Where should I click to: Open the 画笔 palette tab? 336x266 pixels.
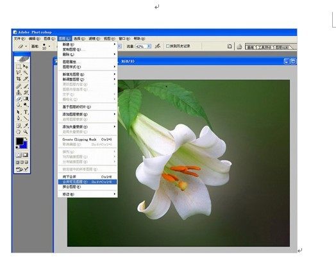[251, 47]
